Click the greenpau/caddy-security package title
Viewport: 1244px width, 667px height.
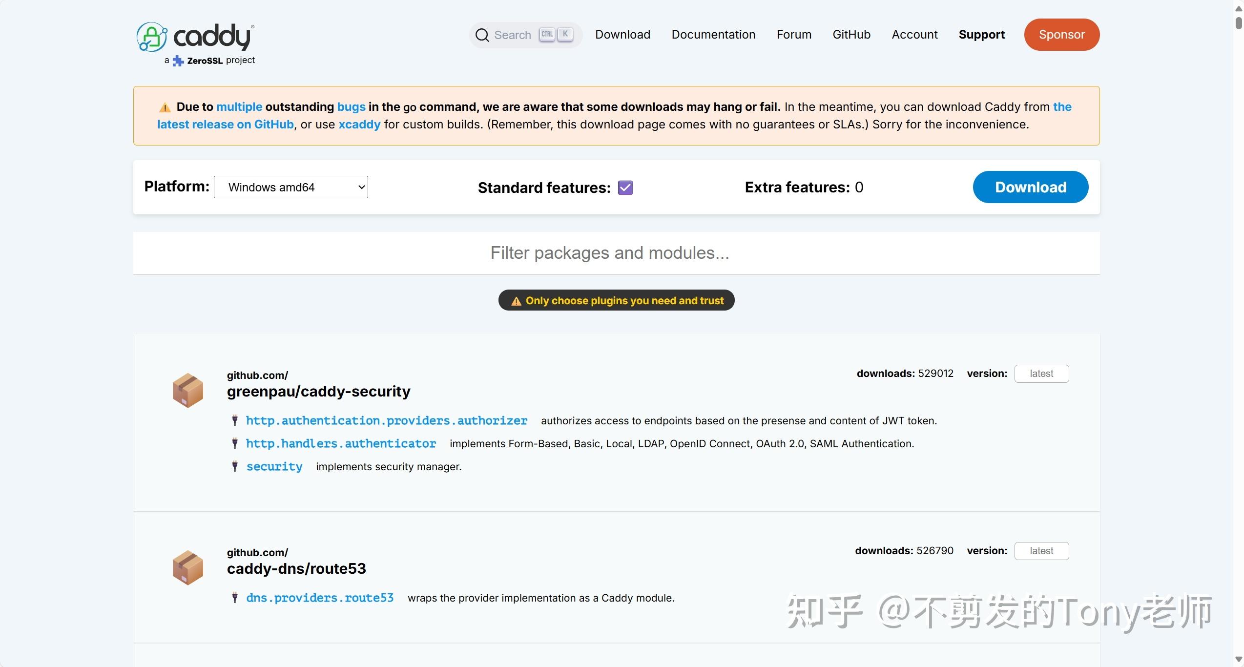pyautogui.click(x=318, y=391)
